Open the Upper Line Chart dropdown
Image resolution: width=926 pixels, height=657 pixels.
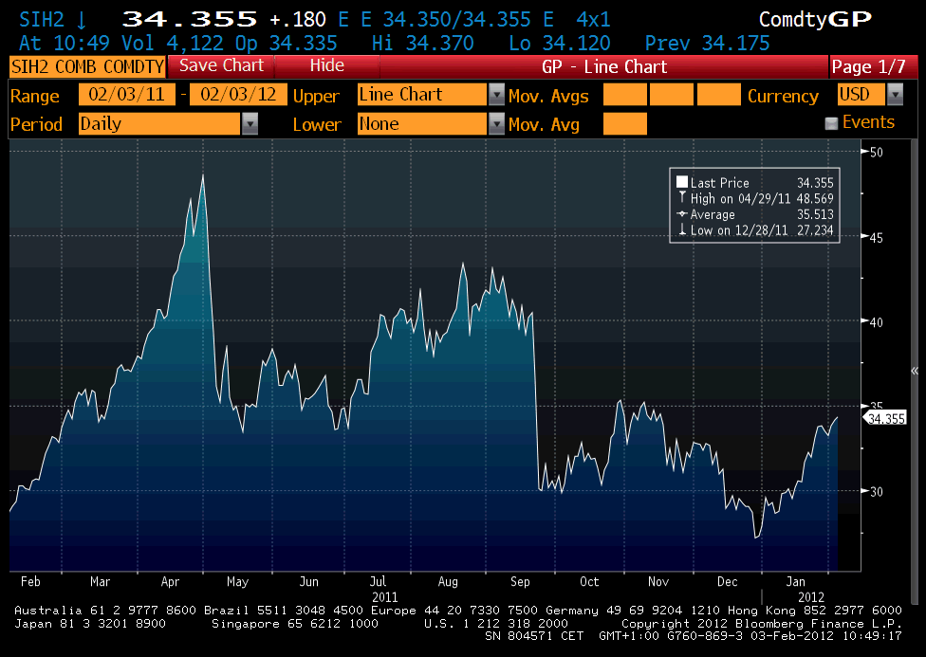coord(496,95)
